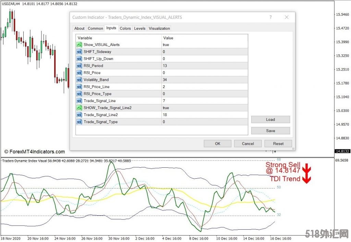Open the Levels tab
This screenshot has width=351, height=242.
(x=140, y=28)
